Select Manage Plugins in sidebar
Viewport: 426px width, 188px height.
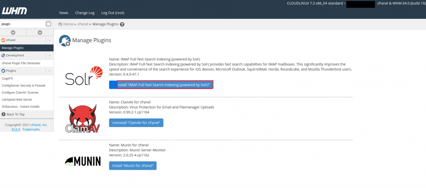pos(27,48)
